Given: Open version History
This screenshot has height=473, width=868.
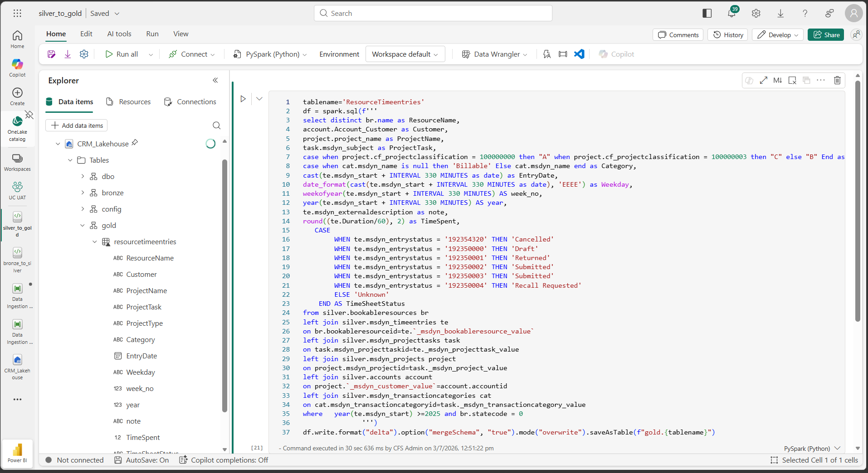Looking at the screenshot, I should (x=728, y=35).
